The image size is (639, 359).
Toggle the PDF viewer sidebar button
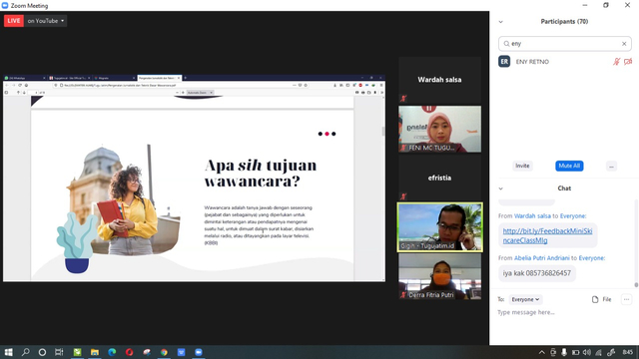[x=7, y=93]
